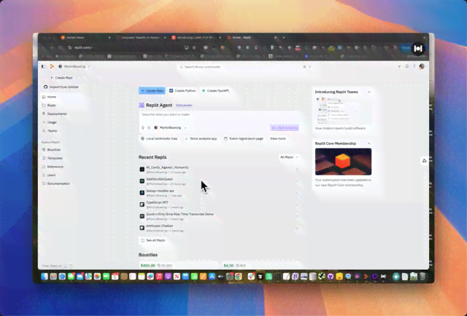Click Create Repl in the sidebar

tap(61, 78)
